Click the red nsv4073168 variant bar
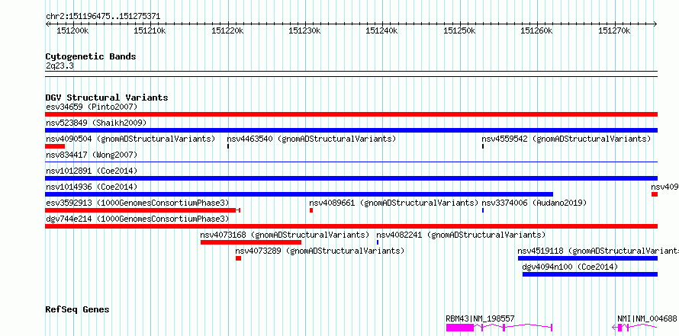This screenshot has width=679, height=336. coord(251,242)
